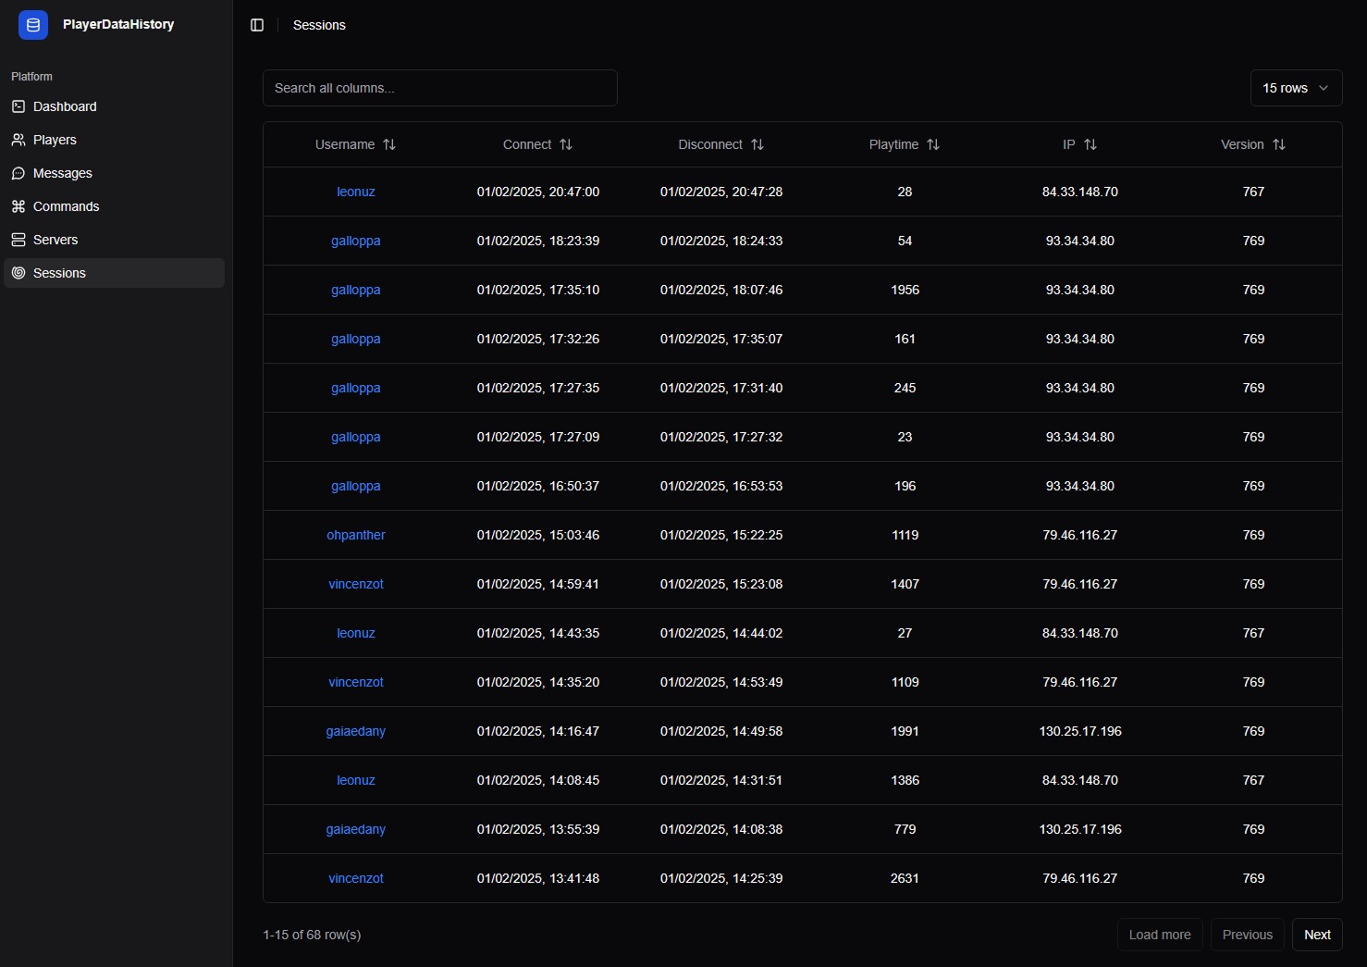Click the Servers stack icon
Image resolution: width=1367 pixels, height=967 pixels.
coord(18,240)
